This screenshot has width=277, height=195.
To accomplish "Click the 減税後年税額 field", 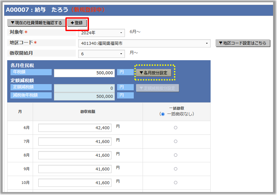I will [84, 96].
